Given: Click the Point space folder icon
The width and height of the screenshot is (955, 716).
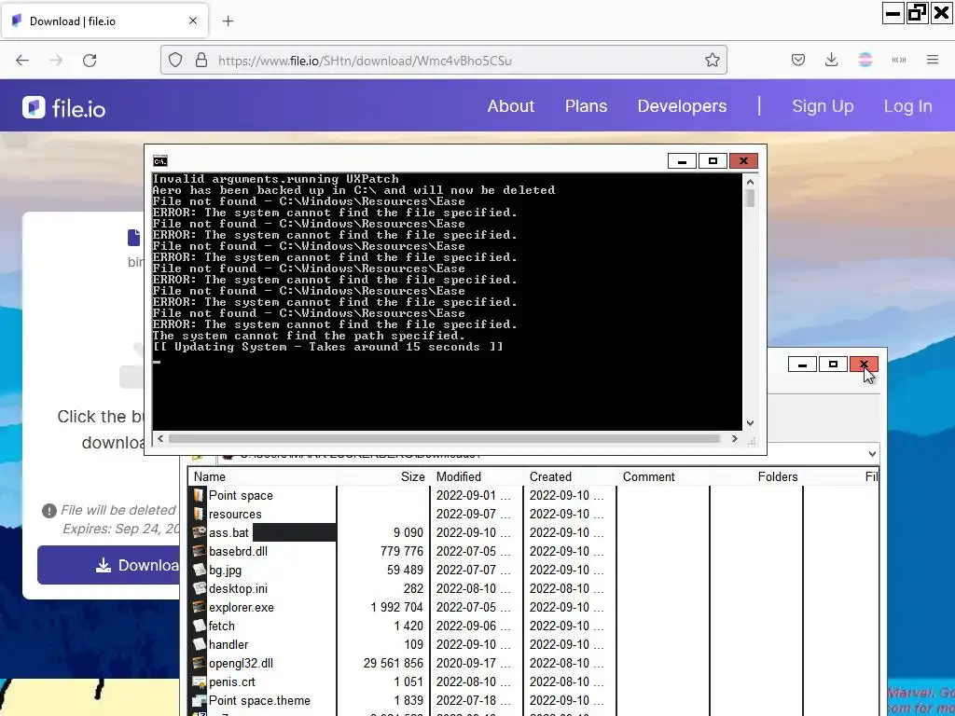Looking at the screenshot, I should click(200, 496).
